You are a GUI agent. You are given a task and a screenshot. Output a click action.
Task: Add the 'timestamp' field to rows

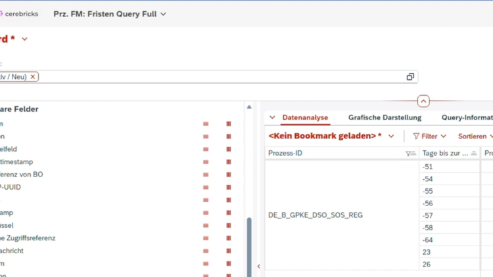[x=206, y=162]
